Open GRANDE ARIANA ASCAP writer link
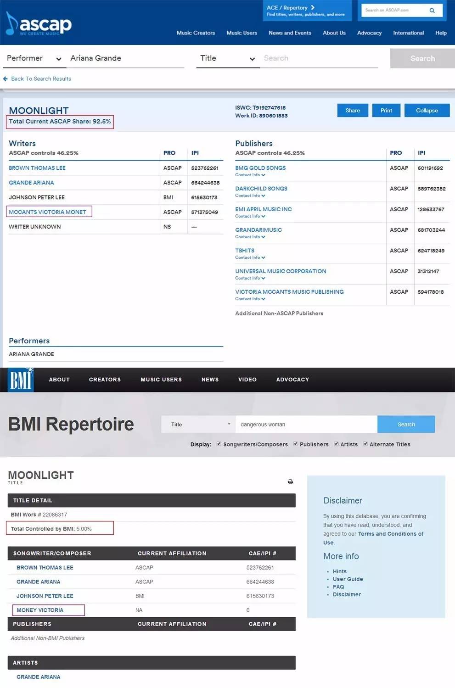 [x=31, y=183]
